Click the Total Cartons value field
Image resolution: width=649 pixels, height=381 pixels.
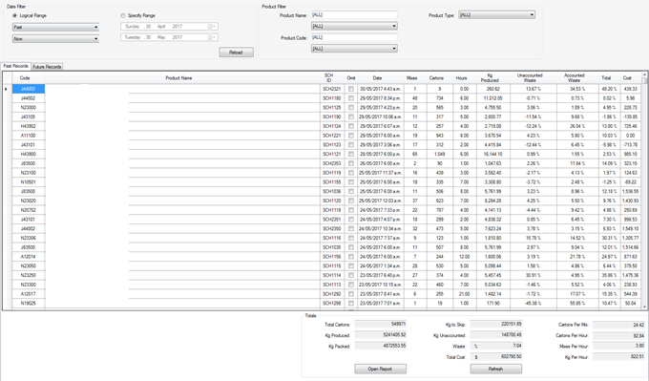click(x=381, y=325)
